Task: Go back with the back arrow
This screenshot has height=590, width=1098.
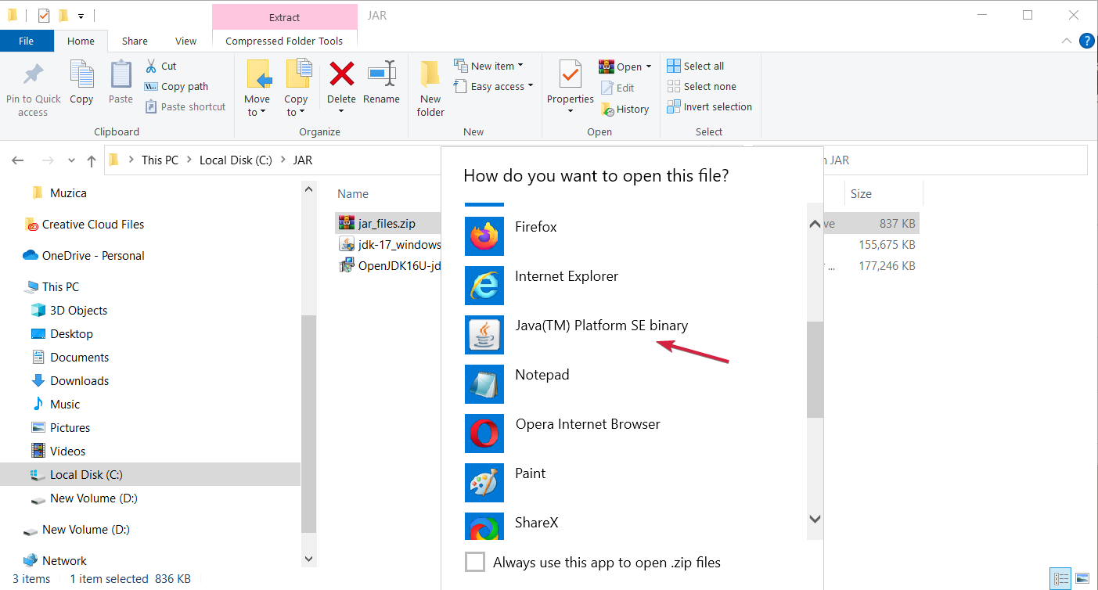Action: tap(18, 160)
